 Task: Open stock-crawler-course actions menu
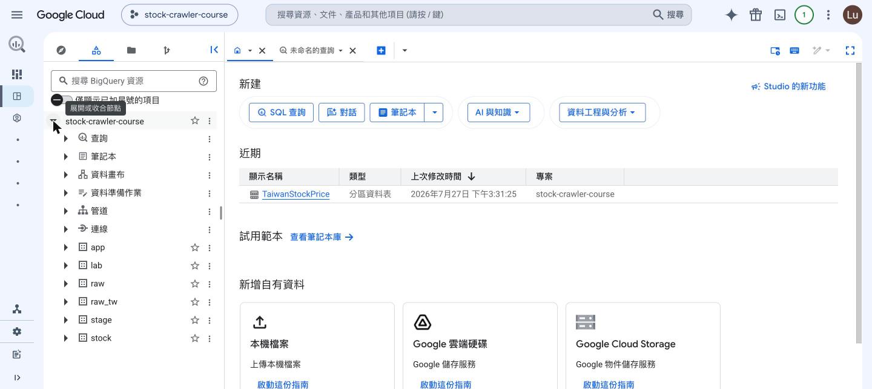[210, 121]
